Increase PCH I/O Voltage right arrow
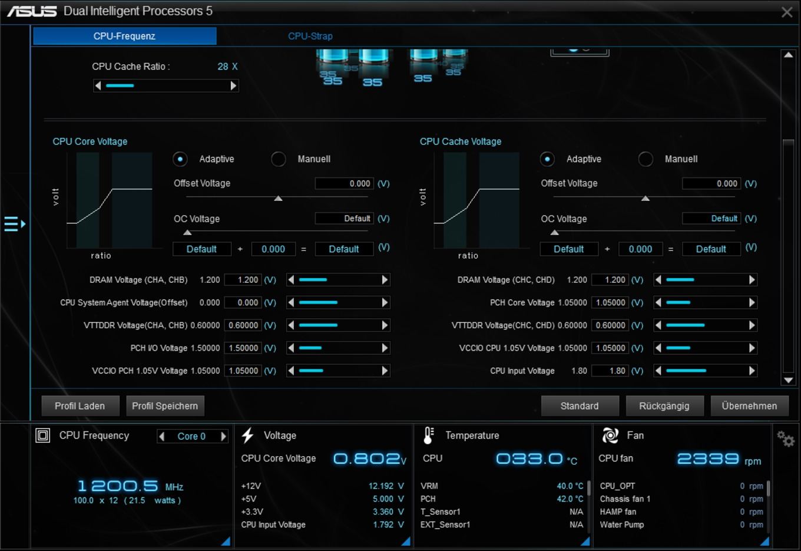Screen dimensions: 801x551 [385, 348]
